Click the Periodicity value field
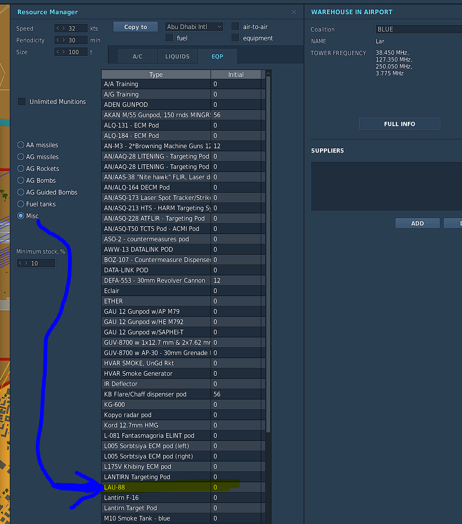The image size is (462, 524). pos(71,40)
